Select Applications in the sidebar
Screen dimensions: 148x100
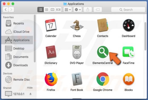pyautogui.click(x=17, y=40)
